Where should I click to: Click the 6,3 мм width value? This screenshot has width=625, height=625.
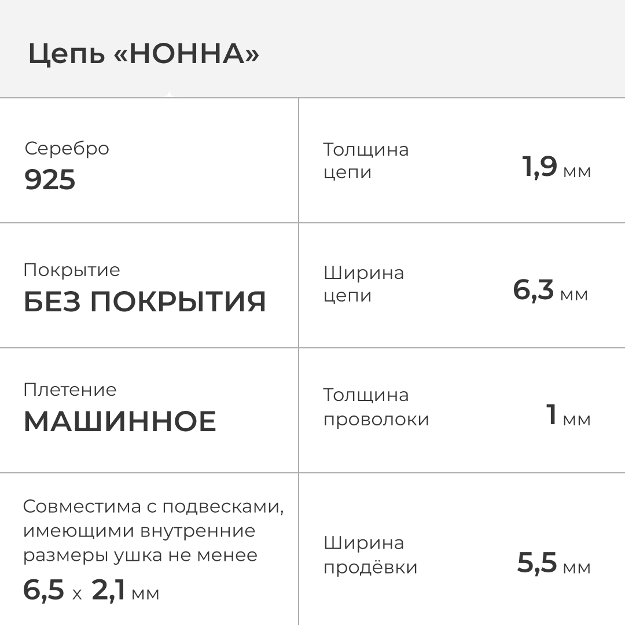pos(550,291)
